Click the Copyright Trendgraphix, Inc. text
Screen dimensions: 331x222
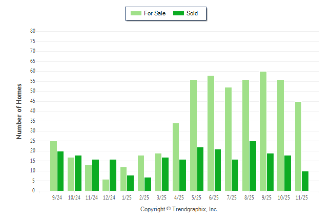[179, 209]
